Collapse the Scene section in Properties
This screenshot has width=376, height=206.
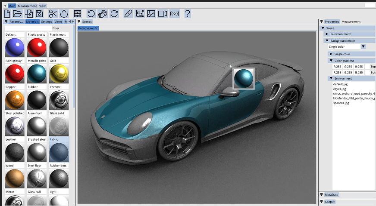point(323,28)
